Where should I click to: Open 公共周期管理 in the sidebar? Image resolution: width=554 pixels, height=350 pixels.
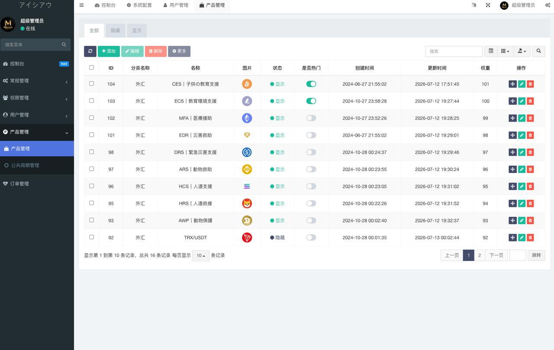(37, 165)
